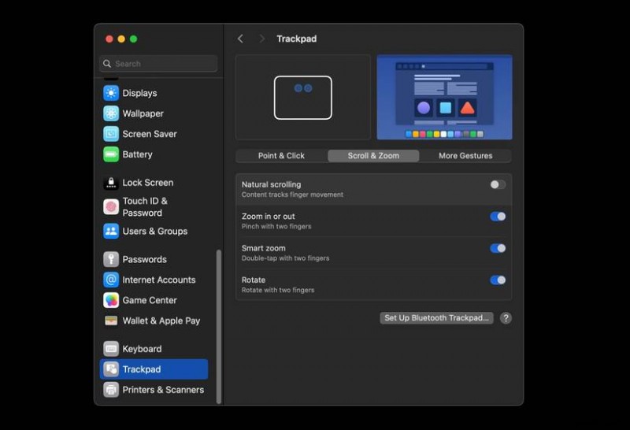Select Wallpaper in the sidebar
This screenshot has width=630, height=430.
coord(143,113)
